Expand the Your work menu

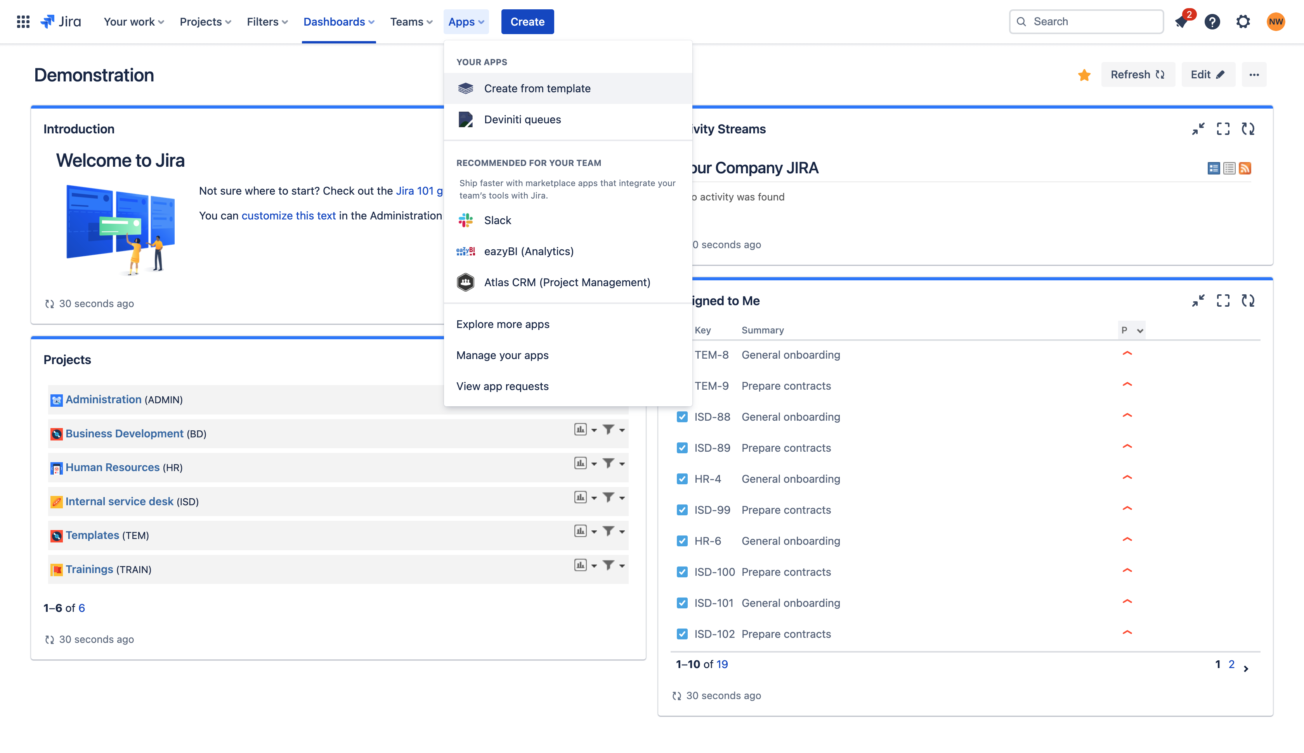pos(134,22)
